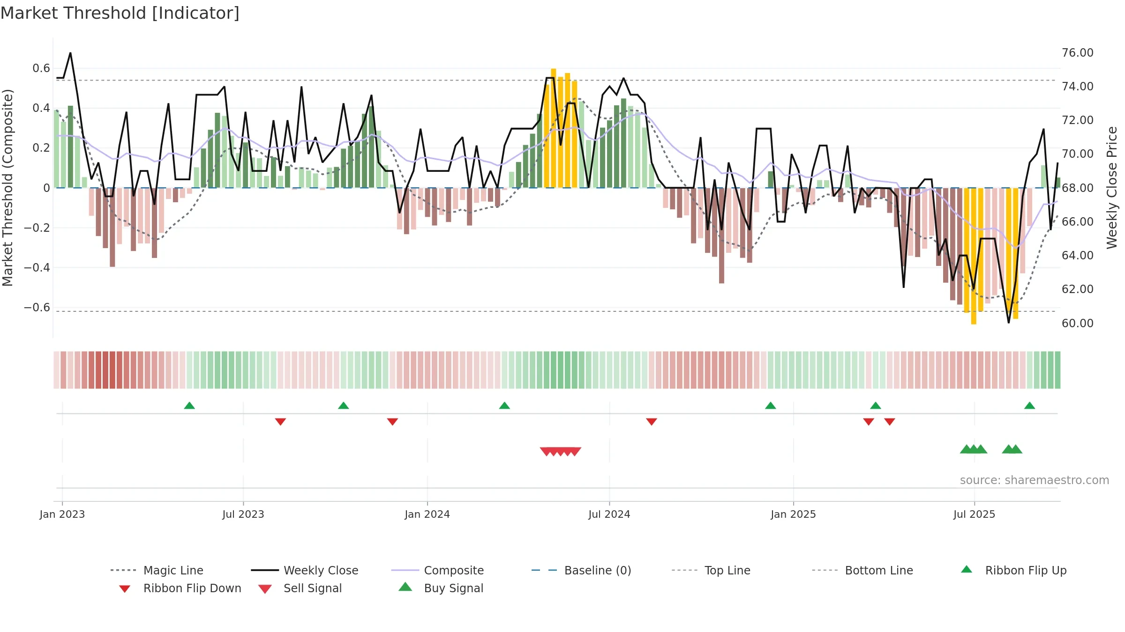Click the 0.6 tick on the left axis
This screenshot has height=632, width=1125.
[41, 68]
